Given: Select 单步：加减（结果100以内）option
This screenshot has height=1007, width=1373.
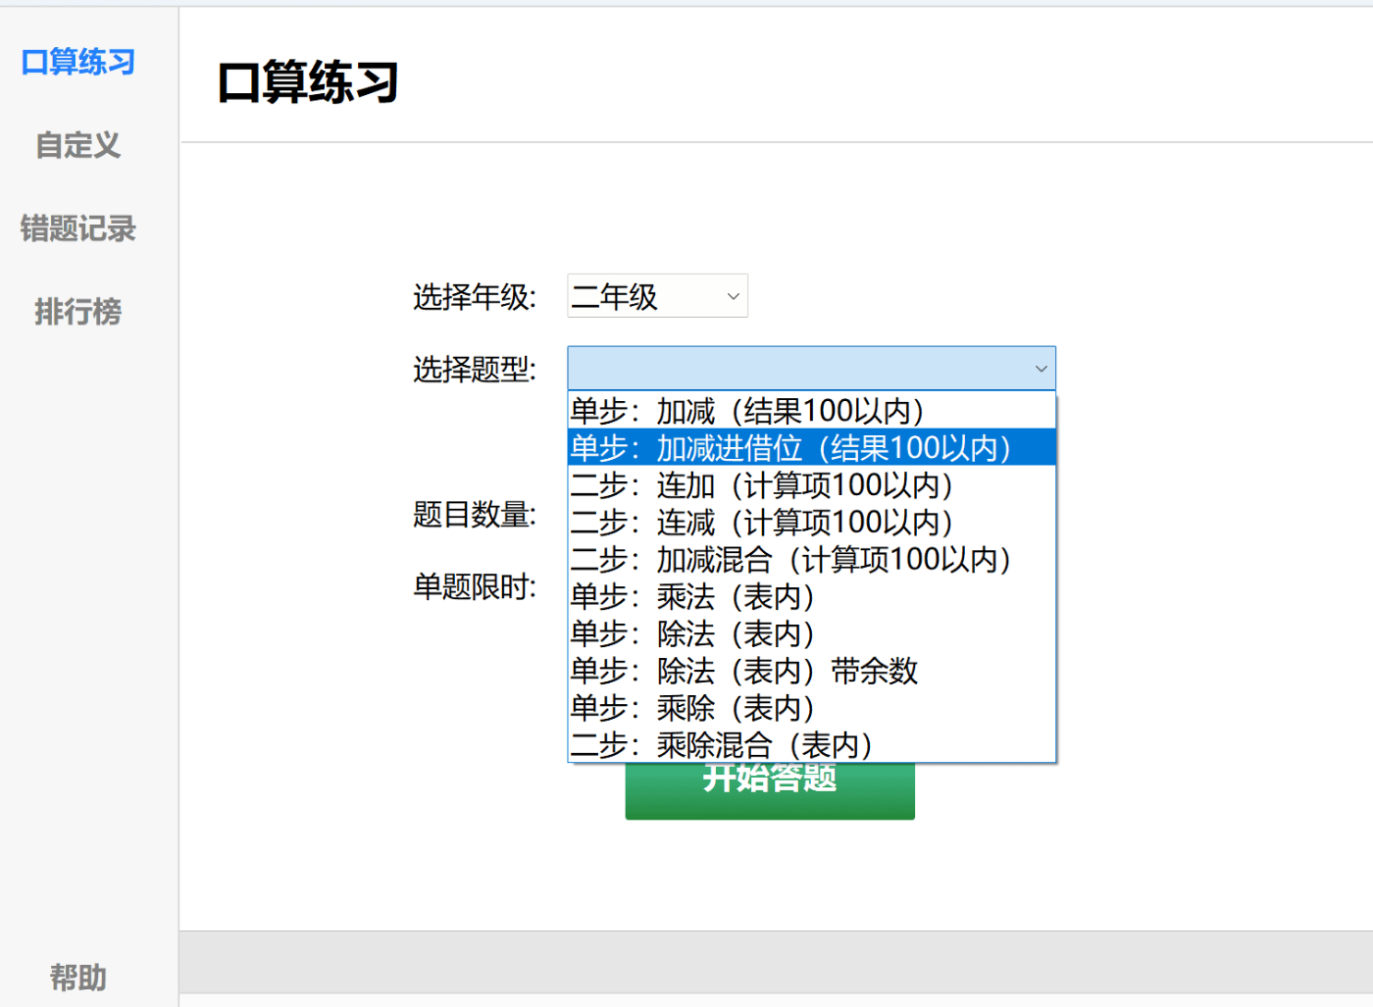Looking at the screenshot, I should pyautogui.click(x=747, y=411).
